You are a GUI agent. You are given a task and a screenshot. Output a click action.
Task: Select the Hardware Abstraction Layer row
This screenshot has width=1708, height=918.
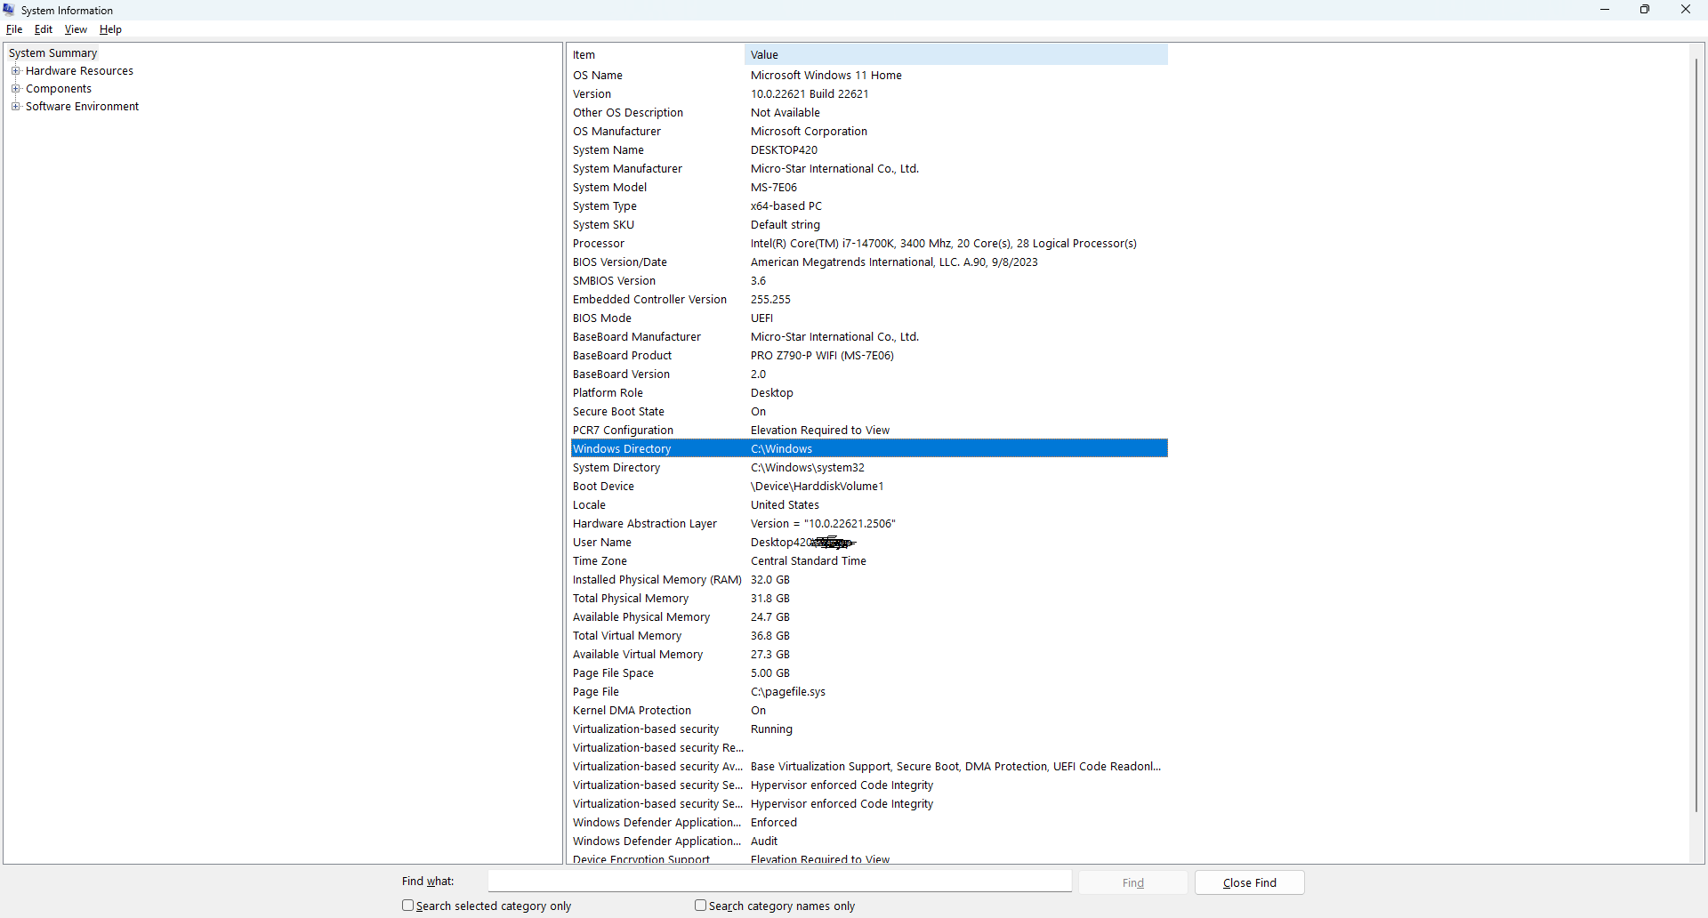[869, 524]
